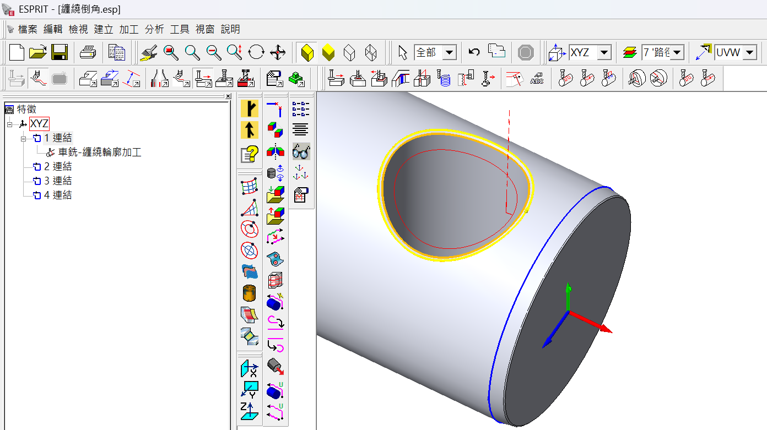This screenshot has height=430, width=767.
Task: Click the undo arrow icon
Action: click(x=474, y=52)
